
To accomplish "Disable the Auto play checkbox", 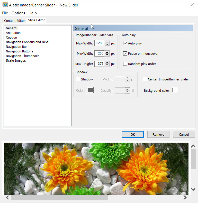I will pos(125,43).
